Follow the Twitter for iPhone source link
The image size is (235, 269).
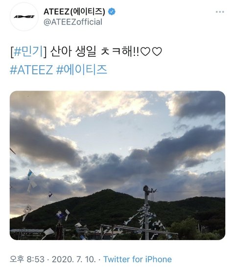coord(138,259)
